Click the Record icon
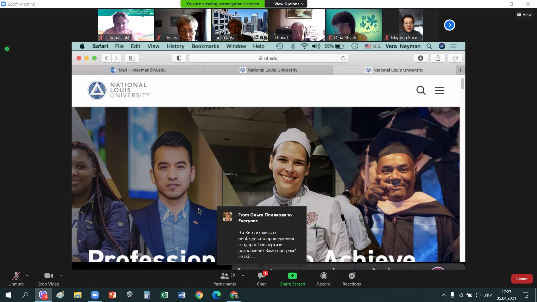The height and width of the screenshot is (302, 537). [x=324, y=276]
